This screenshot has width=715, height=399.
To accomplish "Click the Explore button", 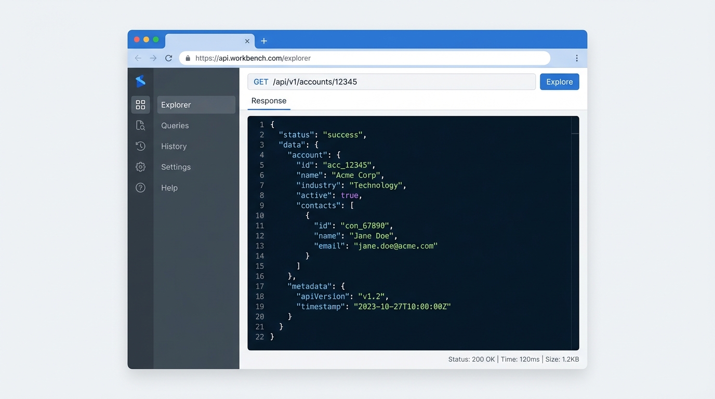I will click(559, 82).
